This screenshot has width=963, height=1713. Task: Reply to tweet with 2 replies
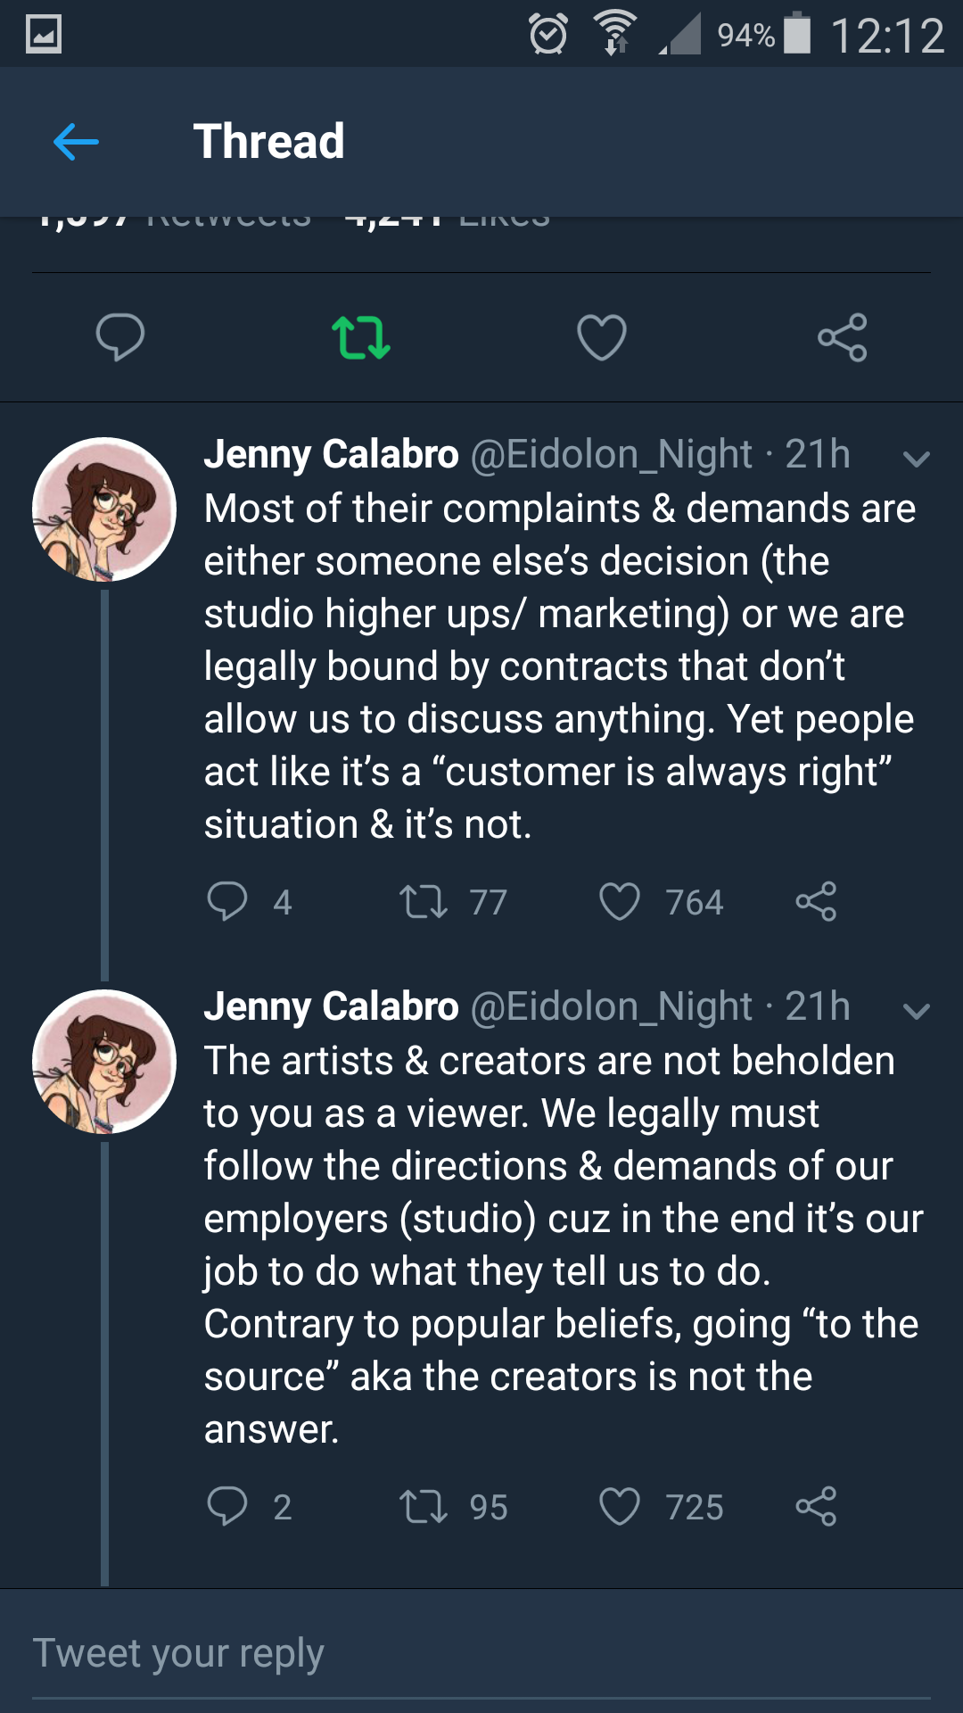[x=227, y=1506]
